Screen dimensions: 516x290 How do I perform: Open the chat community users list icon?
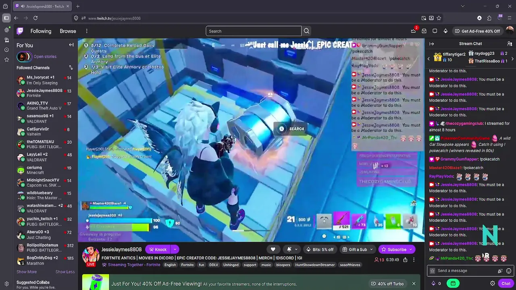[x=510, y=43]
